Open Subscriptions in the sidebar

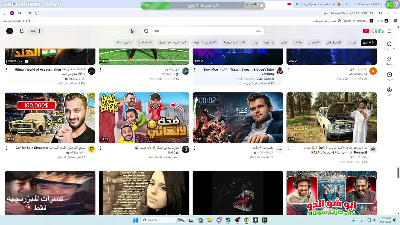click(389, 76)
